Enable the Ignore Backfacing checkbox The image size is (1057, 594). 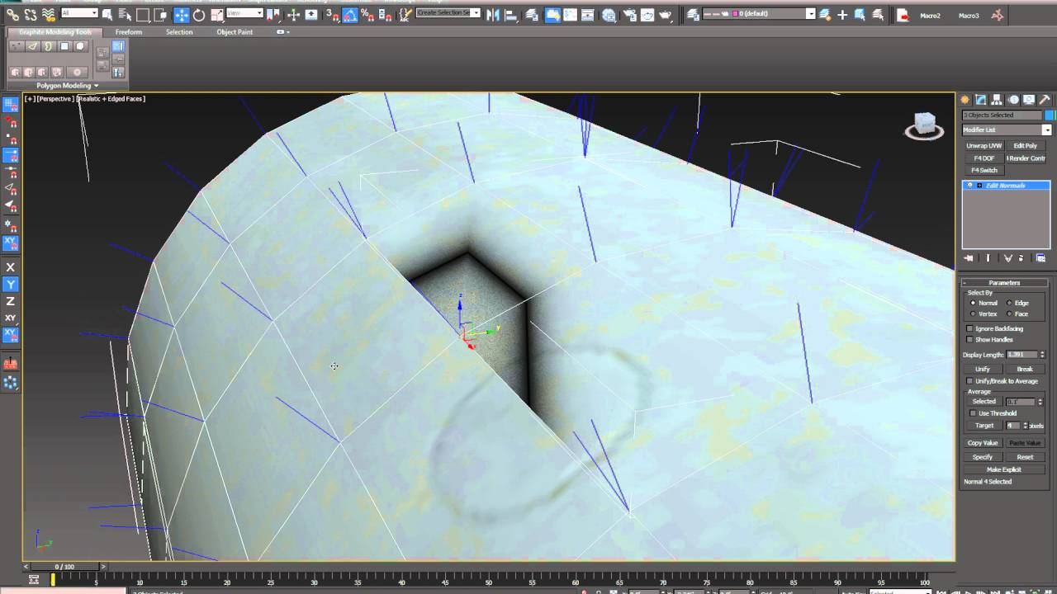click(970, 328)
